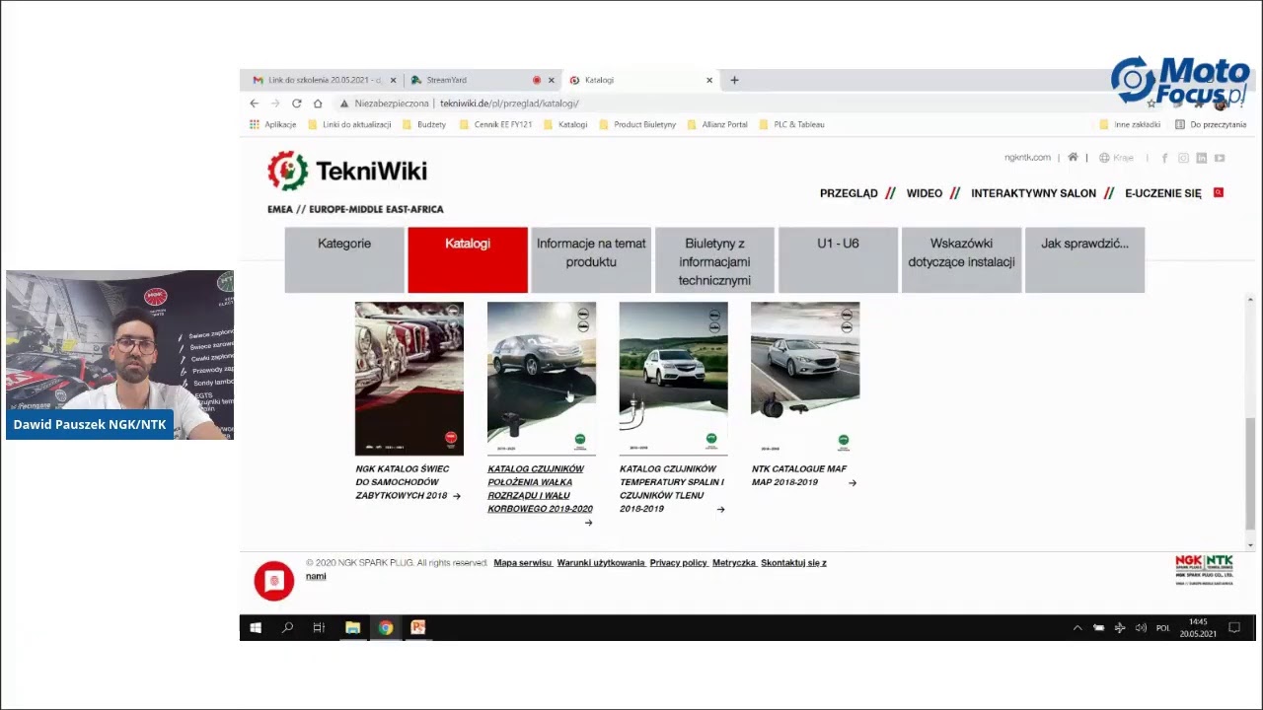Click the Chrome icon on the taskbar
Viewport: 1263px width, 710px height.
386,627
